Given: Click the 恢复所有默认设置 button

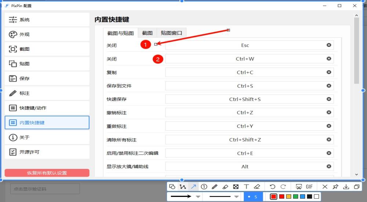Looking at the screenshot, I should point(47,173).
